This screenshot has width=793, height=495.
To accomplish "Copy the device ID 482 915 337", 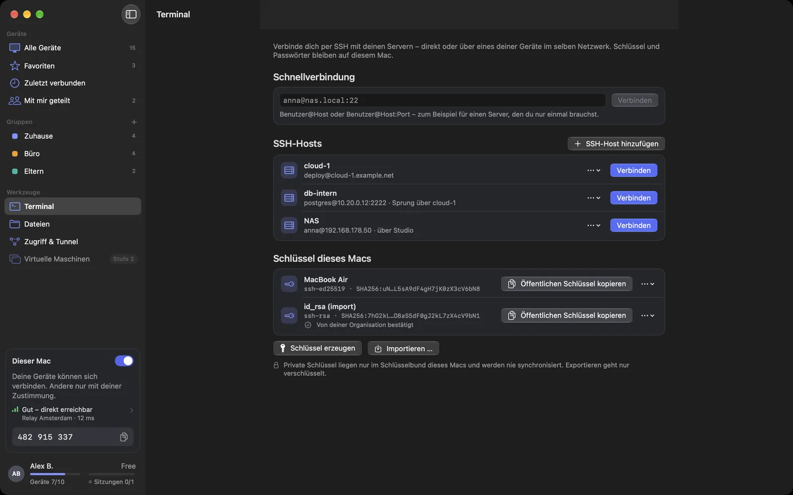I will (124, 437).
